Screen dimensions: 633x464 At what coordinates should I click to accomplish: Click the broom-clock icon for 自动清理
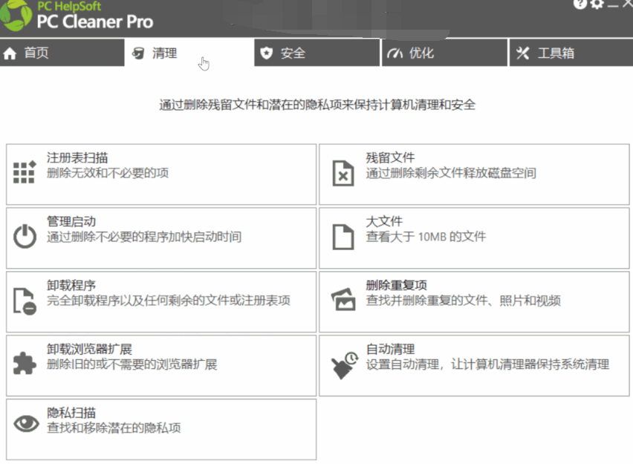[x=344, y=365]
